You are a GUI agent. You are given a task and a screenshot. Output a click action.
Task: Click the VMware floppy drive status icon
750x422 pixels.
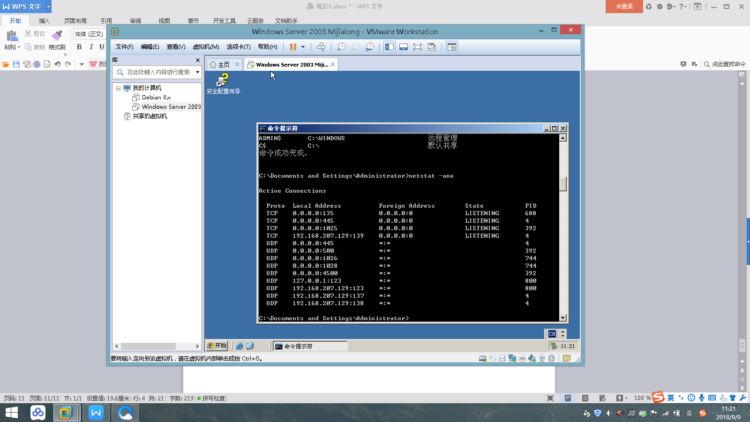[502, 358]
